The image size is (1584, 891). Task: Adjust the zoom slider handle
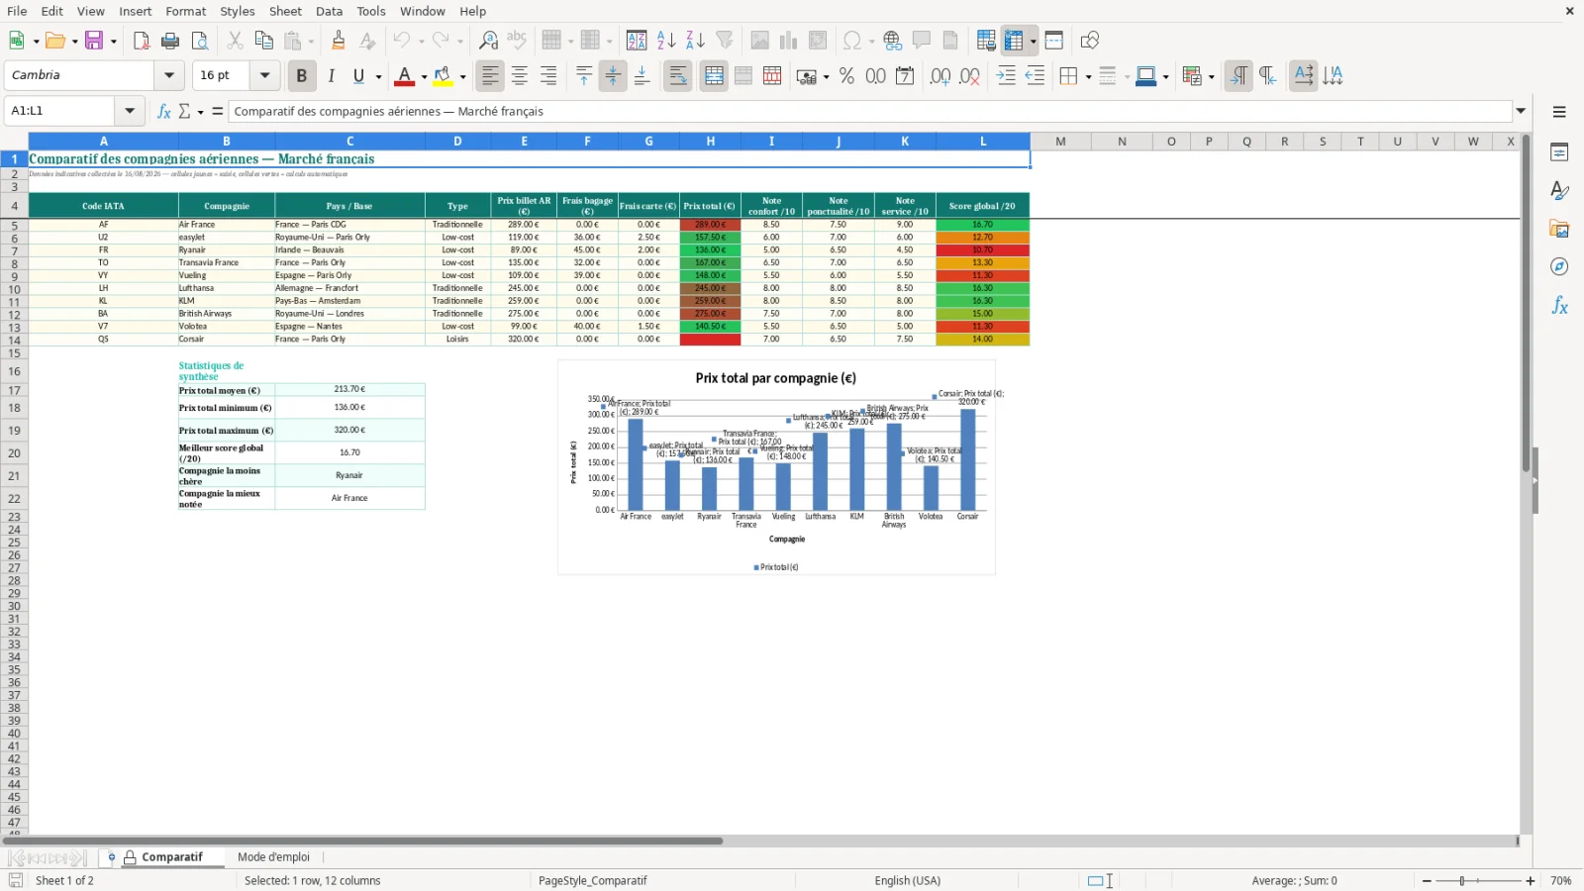coord(1462,881)
